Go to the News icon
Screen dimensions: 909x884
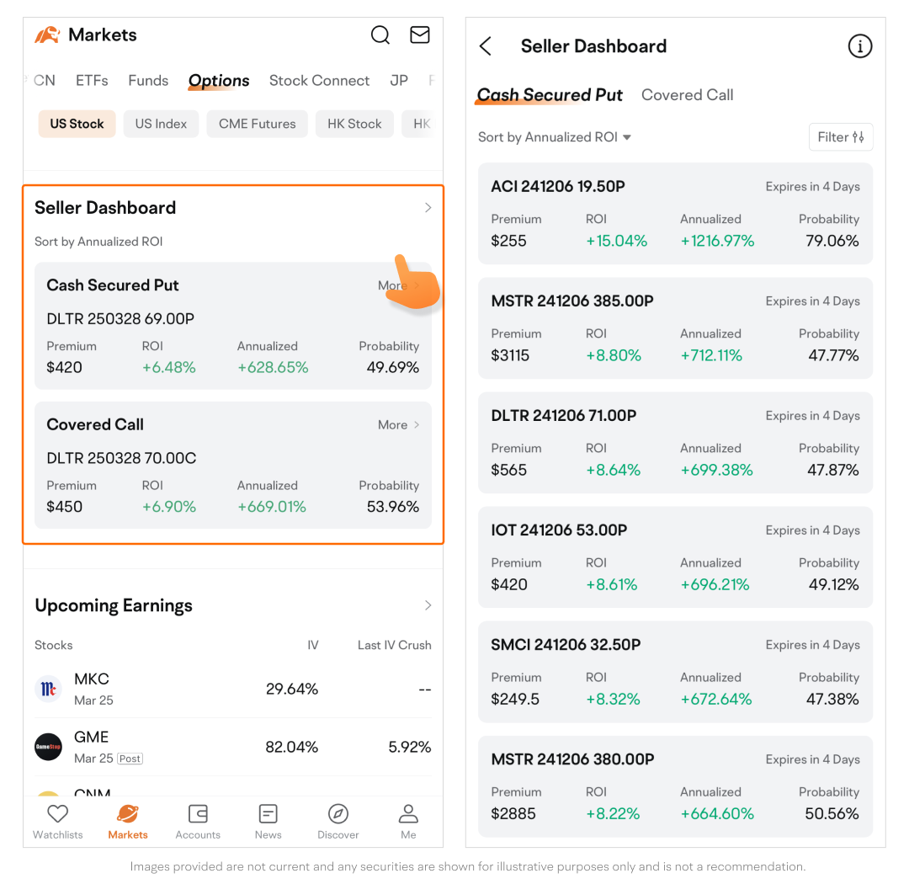[268, 814]
